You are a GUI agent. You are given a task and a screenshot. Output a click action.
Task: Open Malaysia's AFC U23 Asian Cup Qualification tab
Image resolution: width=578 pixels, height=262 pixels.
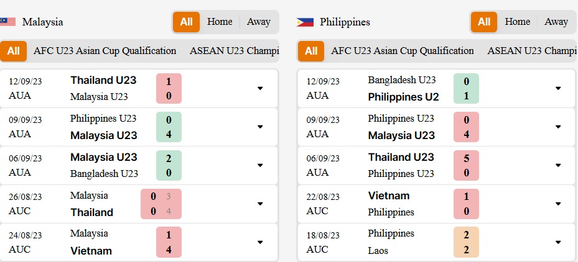tap(105, 51)
